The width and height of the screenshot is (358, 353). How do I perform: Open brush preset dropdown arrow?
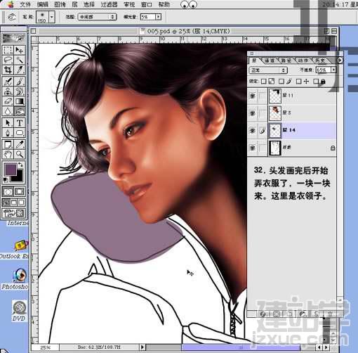pyautogui.click(x=52, y=17)
